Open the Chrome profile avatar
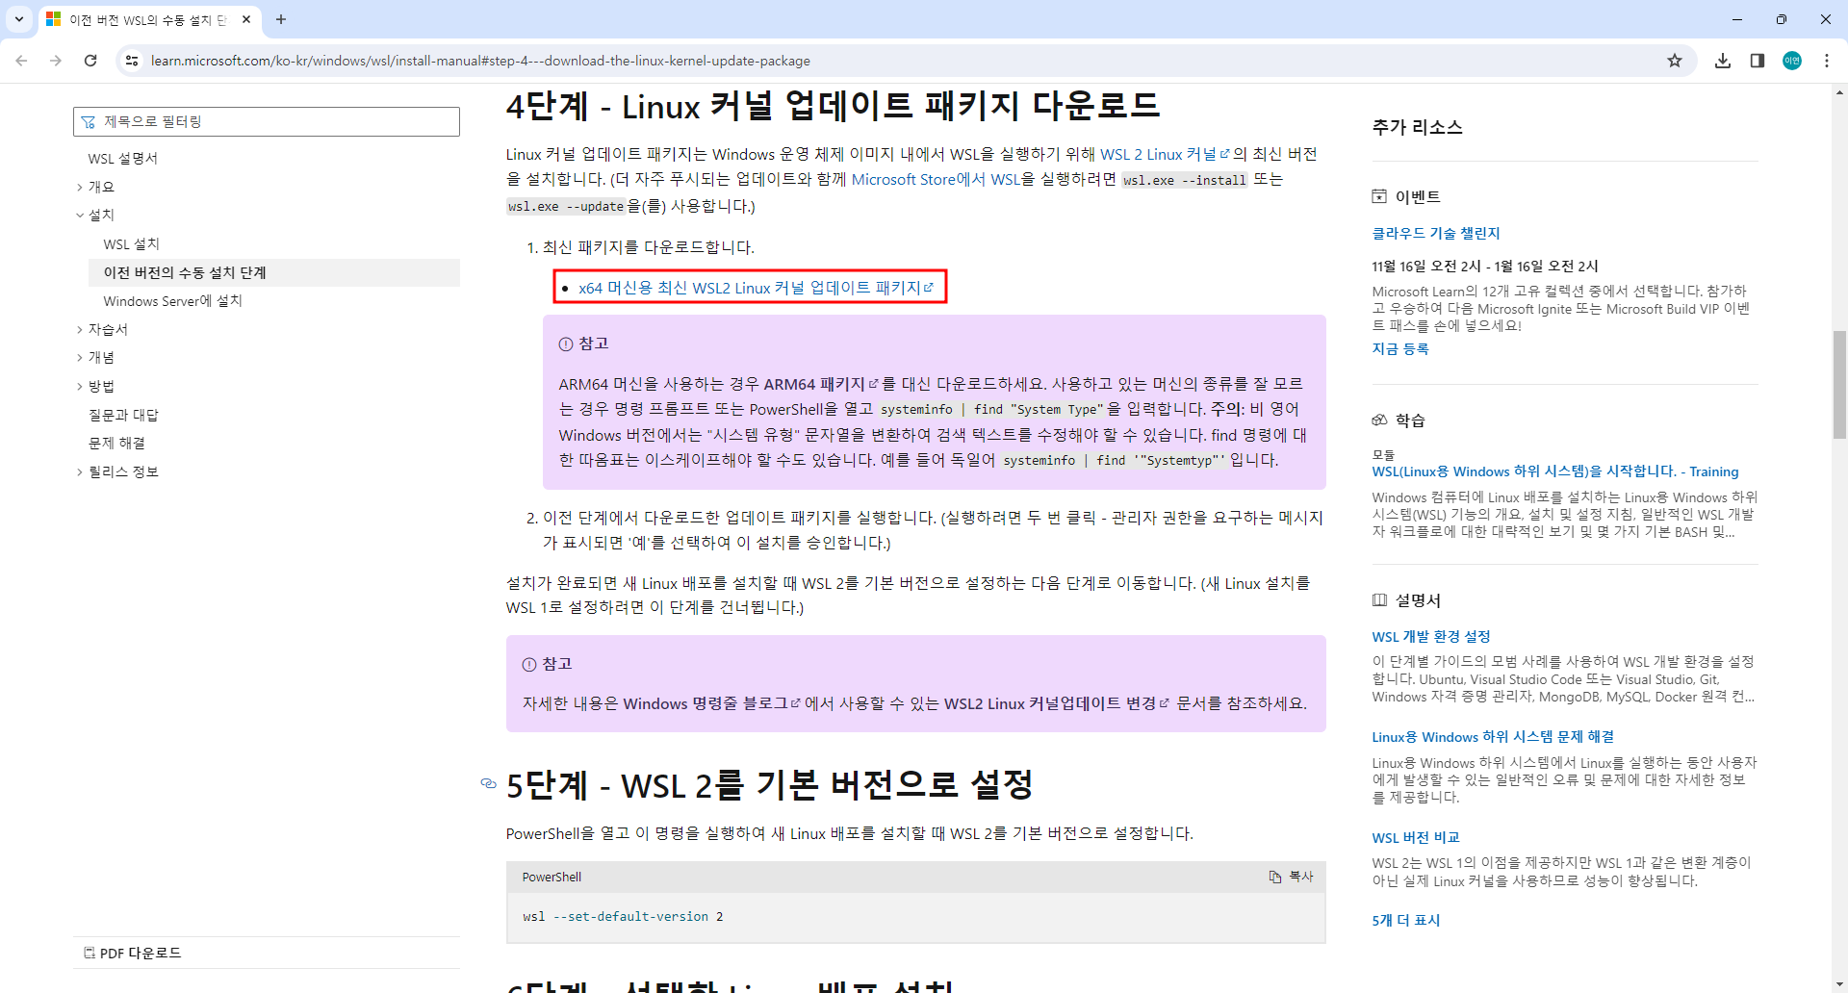This screenshot has width=1848, height=993. (x=1792, y=61)
